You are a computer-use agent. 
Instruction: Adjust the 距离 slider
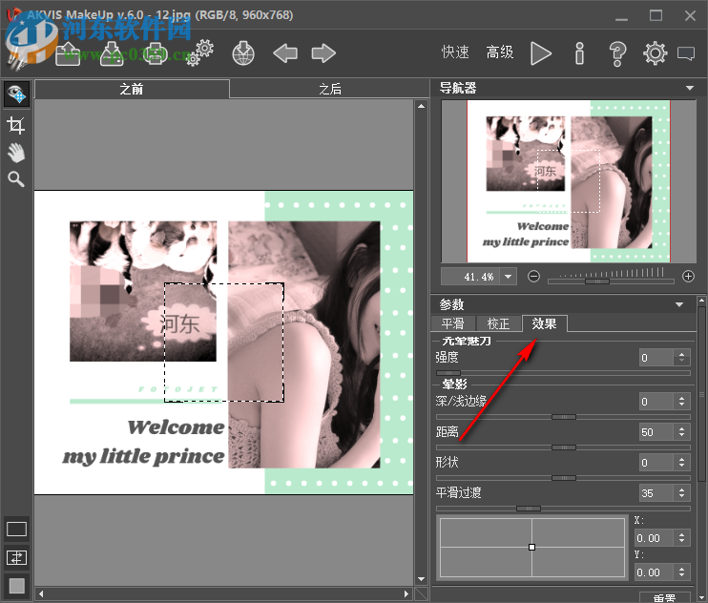564,447
